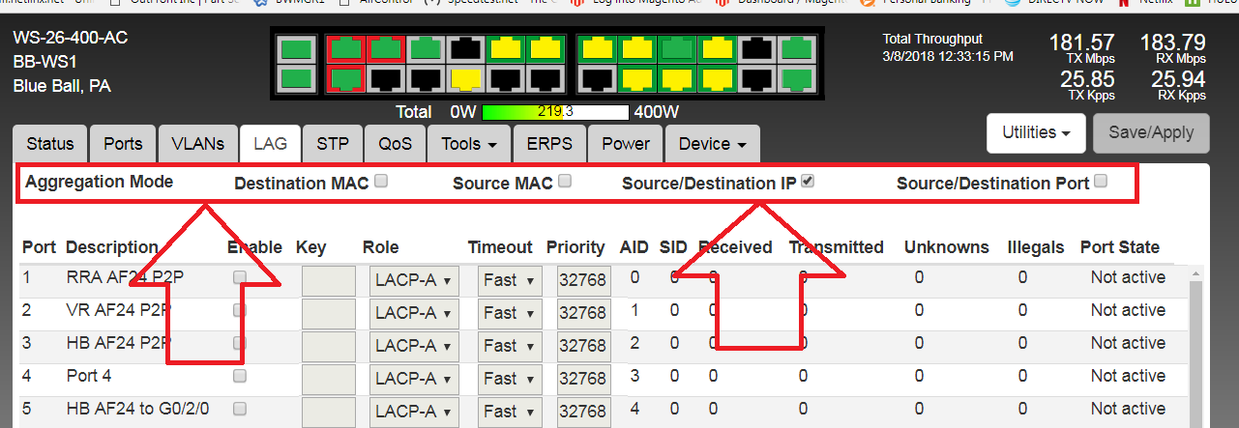Click the red-bordered port in the bottom row
The width and height of the screenshot is (1239, 428).
(x=346, y=78)
